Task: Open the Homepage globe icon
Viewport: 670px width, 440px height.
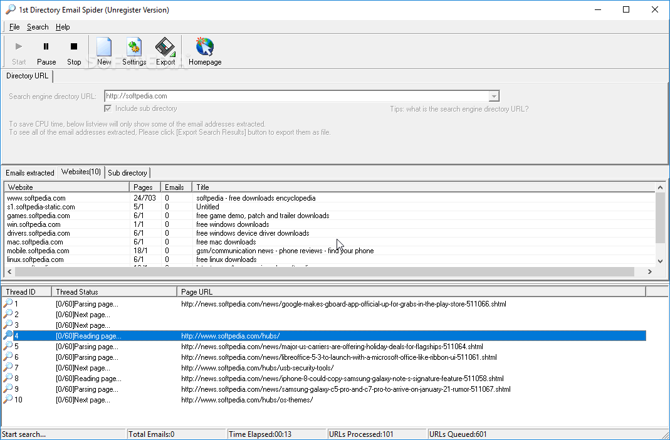Action: point(205,51)
